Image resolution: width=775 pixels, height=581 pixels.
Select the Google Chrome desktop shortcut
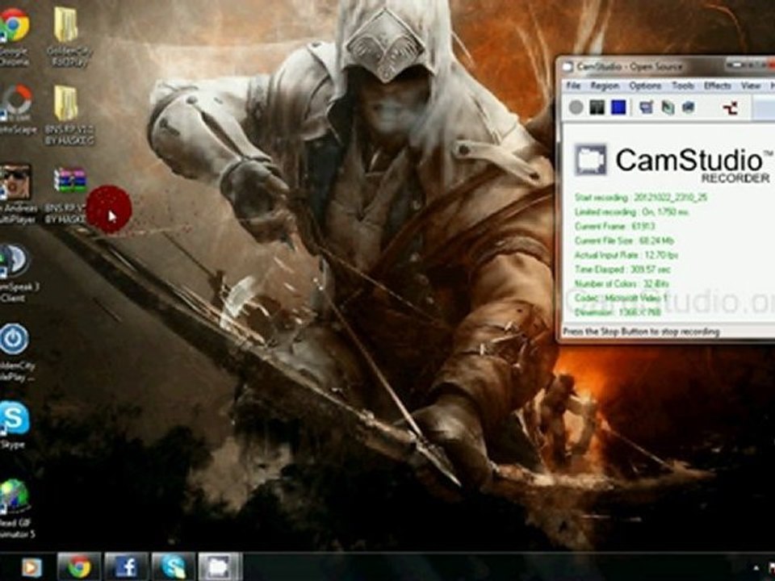15,36
